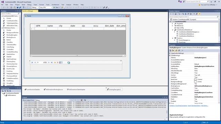Click the don_date column header

(109, 26)
